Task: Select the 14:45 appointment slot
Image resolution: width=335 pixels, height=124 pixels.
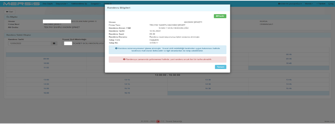Action: tap(289, 84)
